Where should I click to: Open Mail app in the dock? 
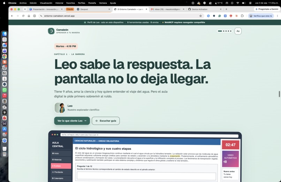(x=5, y=45)
